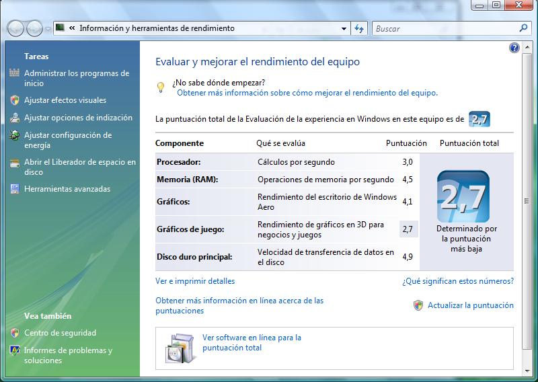Open Administrar los programas de inicio
538x382 pixels.
pyautogui.click(x=76, y=78)
